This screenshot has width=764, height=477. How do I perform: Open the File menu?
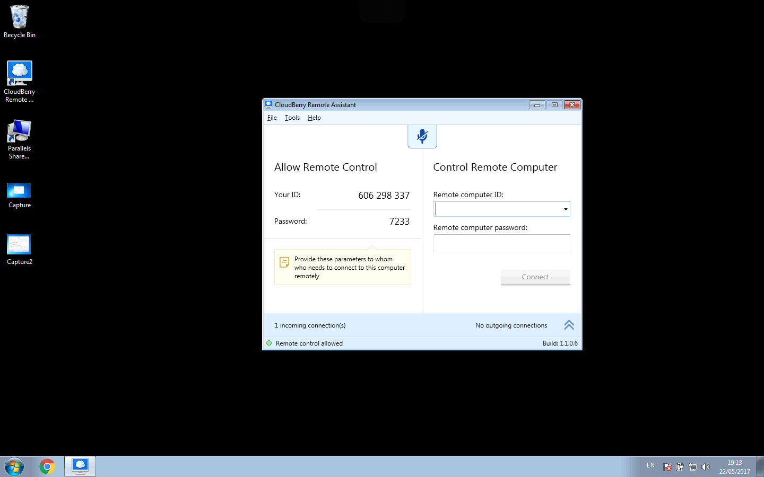(272, 118)
